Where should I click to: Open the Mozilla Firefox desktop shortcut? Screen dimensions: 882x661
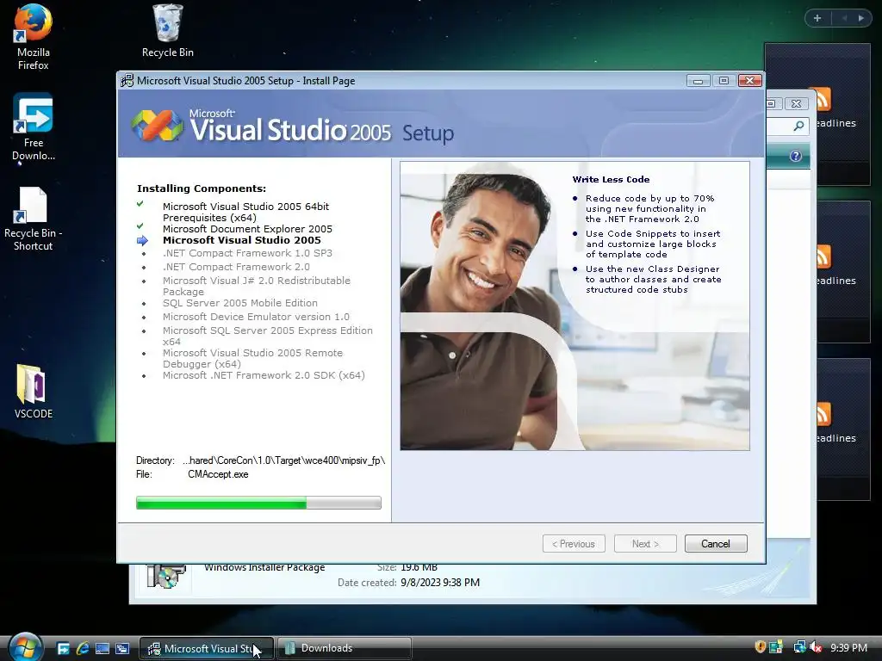point(34,37)
